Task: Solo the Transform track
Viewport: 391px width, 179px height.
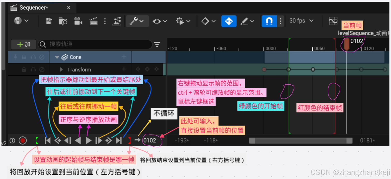Action: pos(33,69)
